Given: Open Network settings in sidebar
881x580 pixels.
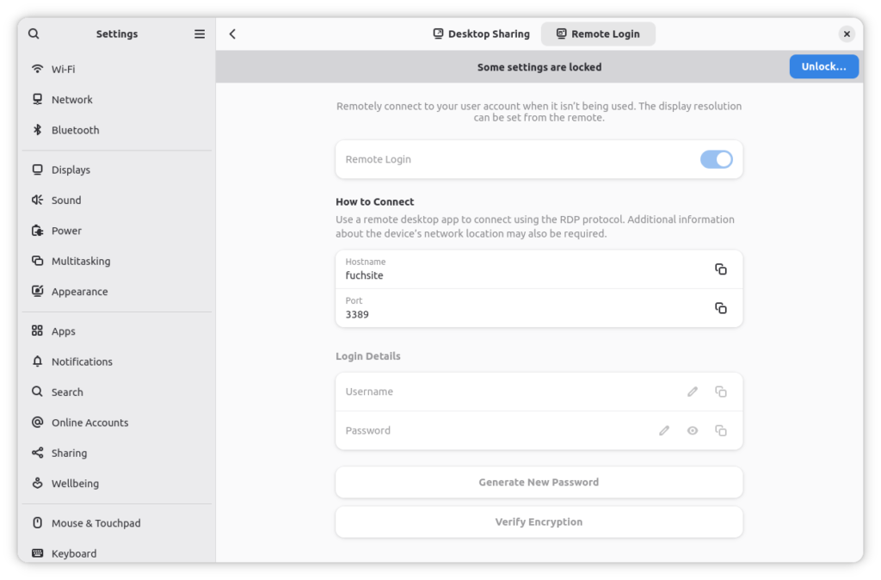Looking at the screenshot, I should [x=117, y=100].
